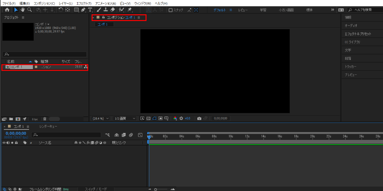The width and height of the screenshot is (383, 191).
Task: Toggle layer switches pane at timeline bottom-left
Action: [4, 189]
